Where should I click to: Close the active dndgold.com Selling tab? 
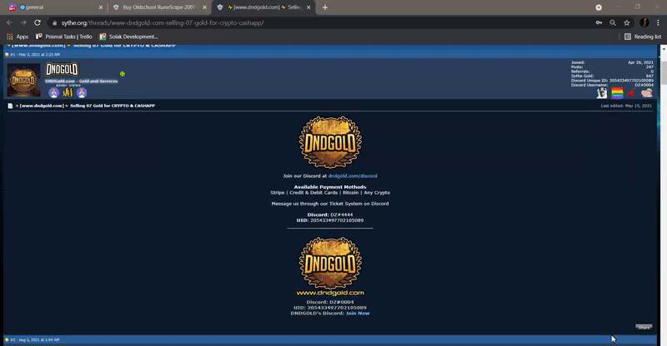point(308,7)
